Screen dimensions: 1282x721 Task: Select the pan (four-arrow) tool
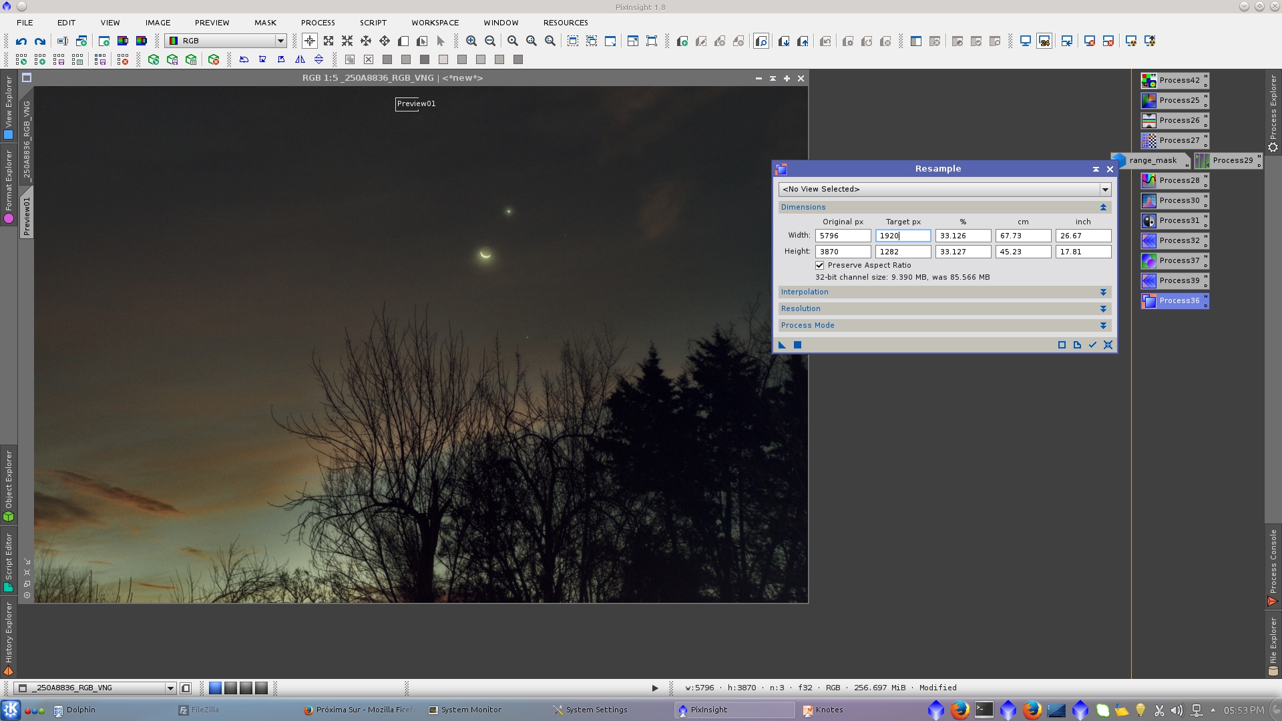pos(385,41)
